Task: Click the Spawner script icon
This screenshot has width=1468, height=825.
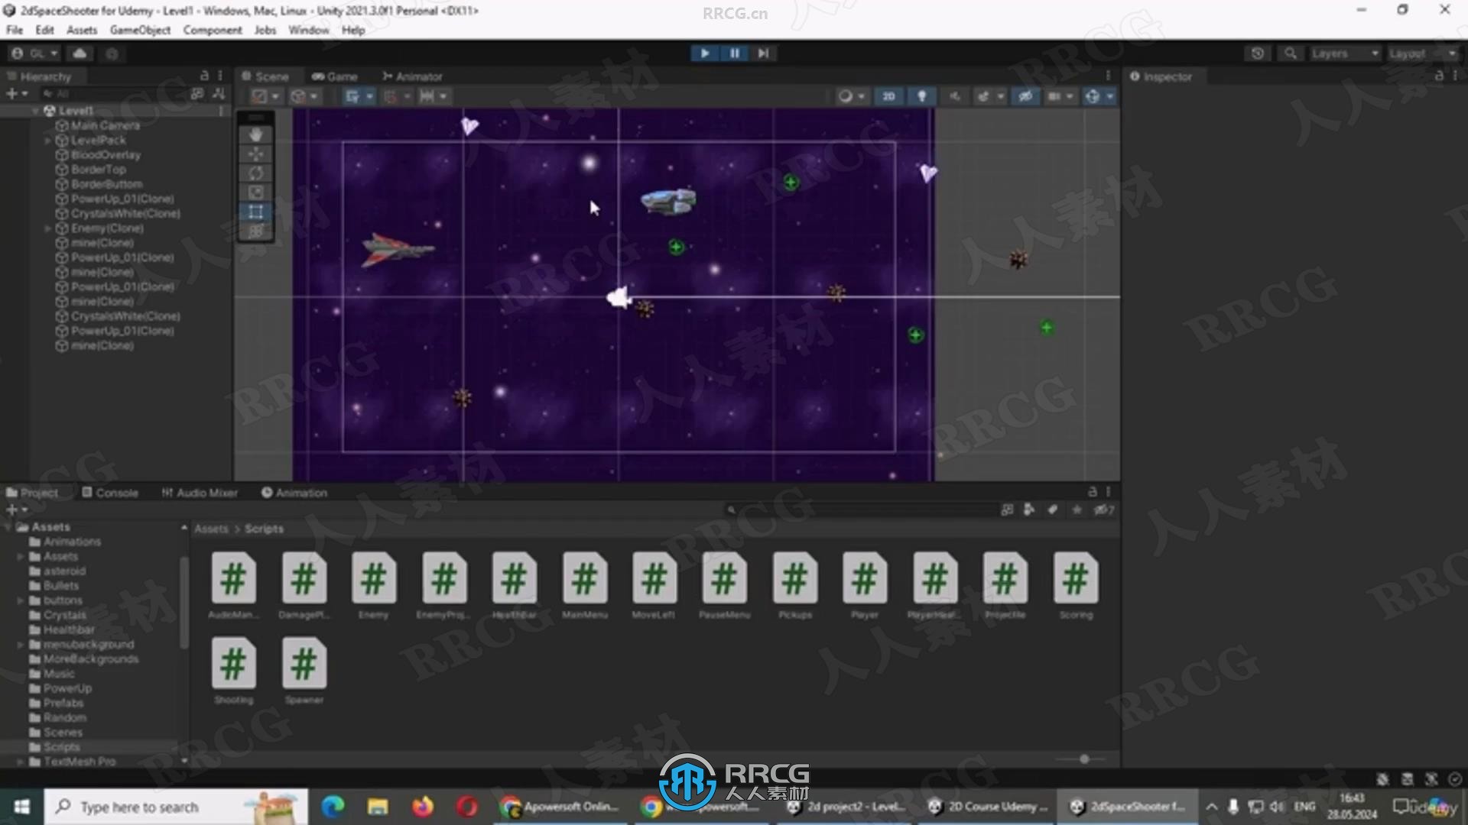Action: (304, 664)
